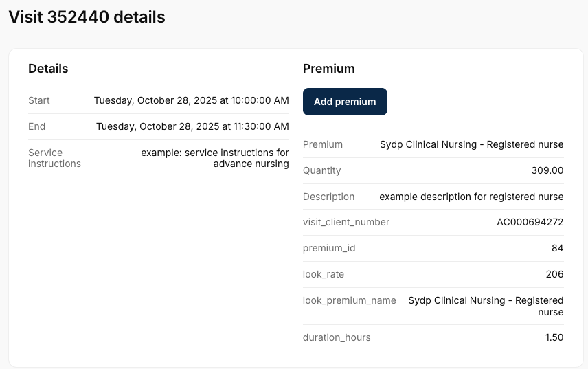Image resolution: width=588 pixels, height=369 pixels.
Task: Click the look_rate value 206
Action: pos(554,274)
